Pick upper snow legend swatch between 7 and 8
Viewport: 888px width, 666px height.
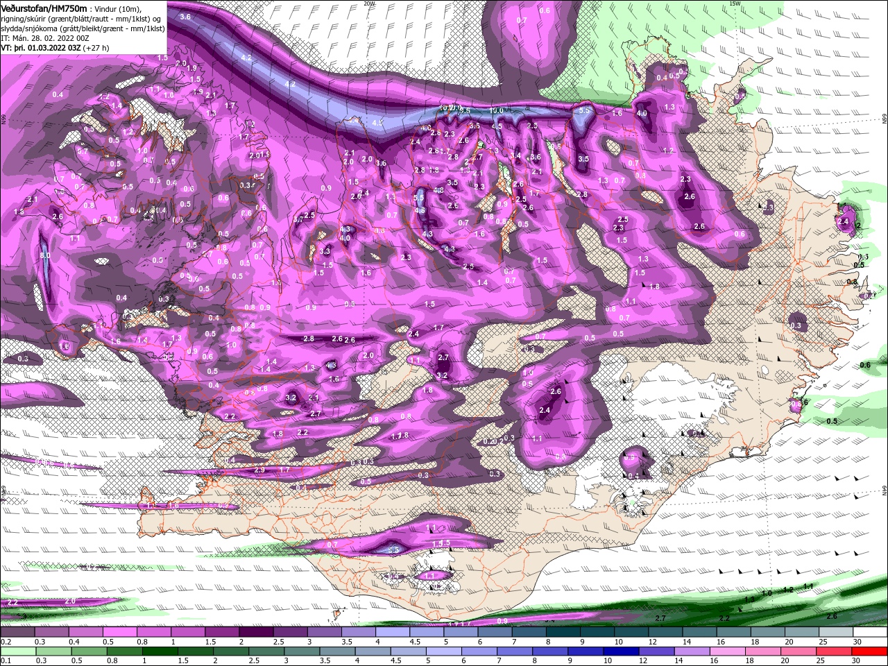coord(529,632)
